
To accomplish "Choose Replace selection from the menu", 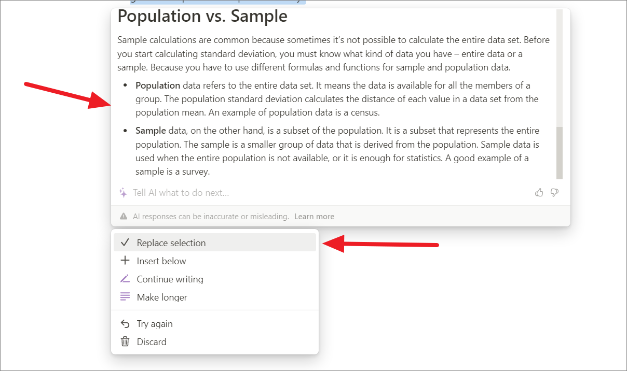I will 215,242.
